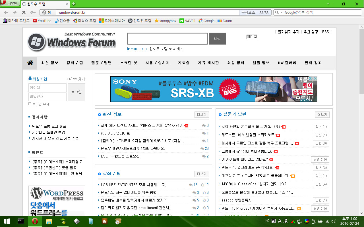
Task: Open iOS 9.3.3 업데이트 post
Action: coord(115,133)
